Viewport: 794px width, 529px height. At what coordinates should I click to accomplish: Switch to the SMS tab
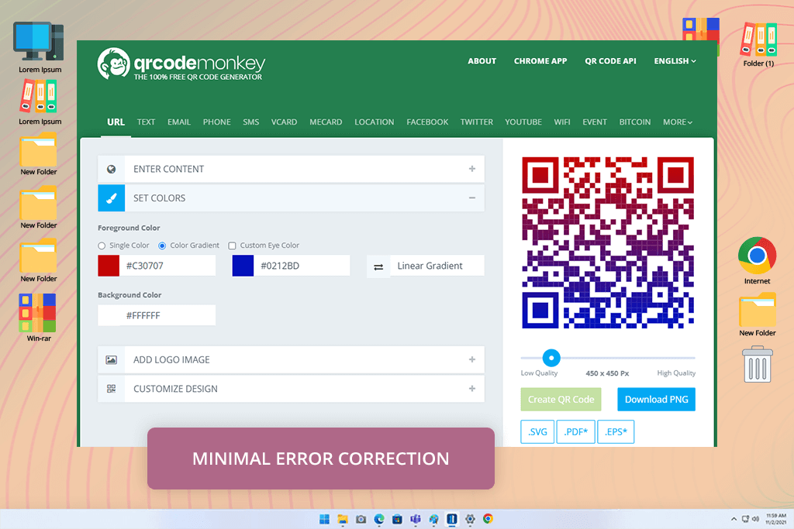point(250,122)
